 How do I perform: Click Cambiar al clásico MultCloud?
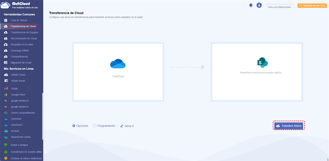pyautogui.click(x=26, y=158)
